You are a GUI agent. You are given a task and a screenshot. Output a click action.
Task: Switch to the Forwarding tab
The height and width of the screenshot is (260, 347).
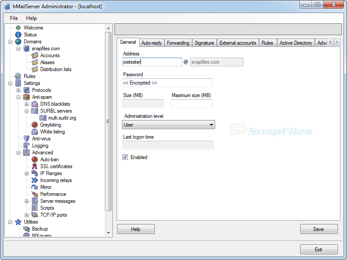click(x=178, y=43)
